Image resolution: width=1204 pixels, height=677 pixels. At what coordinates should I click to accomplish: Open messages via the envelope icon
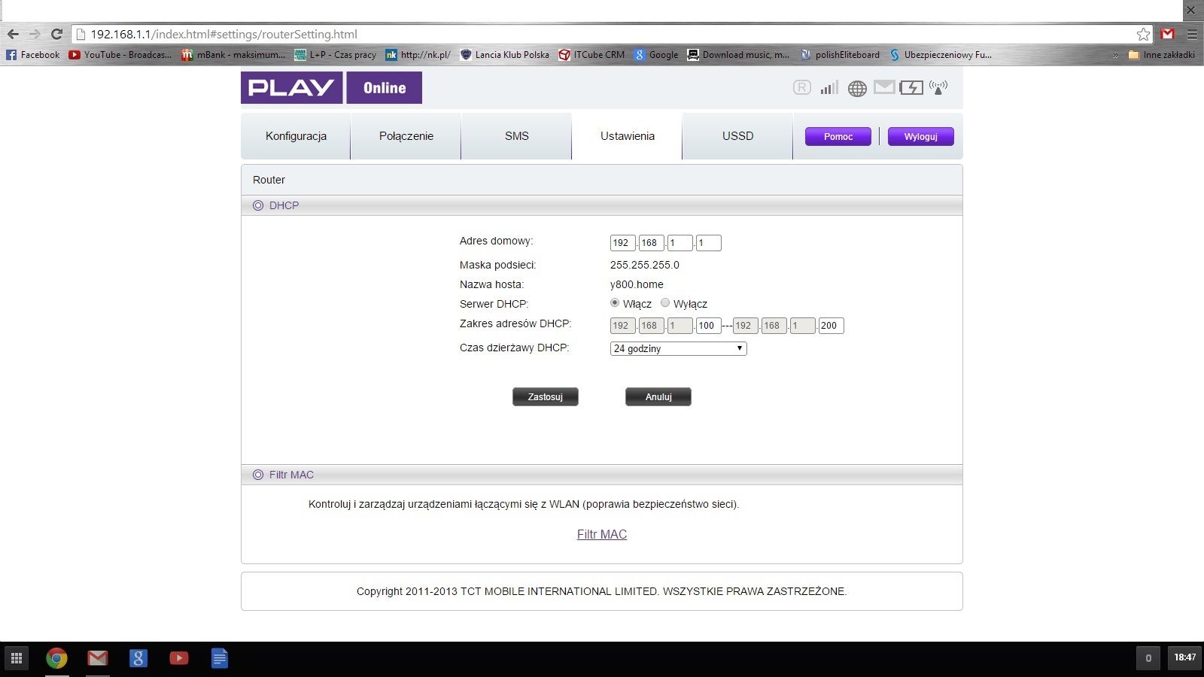click(884, 87)
